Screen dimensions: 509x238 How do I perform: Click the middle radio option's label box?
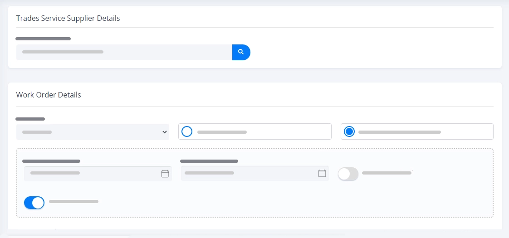click(255, 131)
